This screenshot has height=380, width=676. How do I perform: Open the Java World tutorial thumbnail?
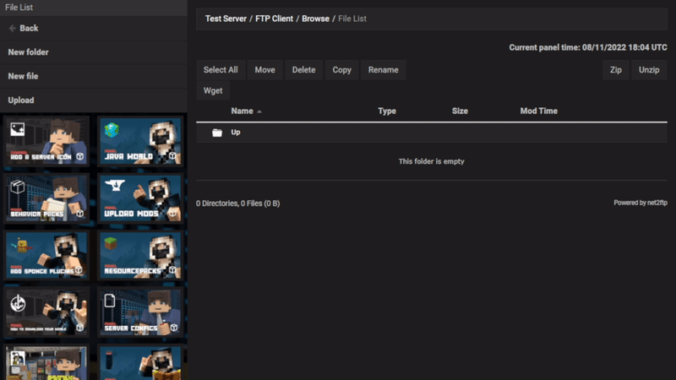139,140
